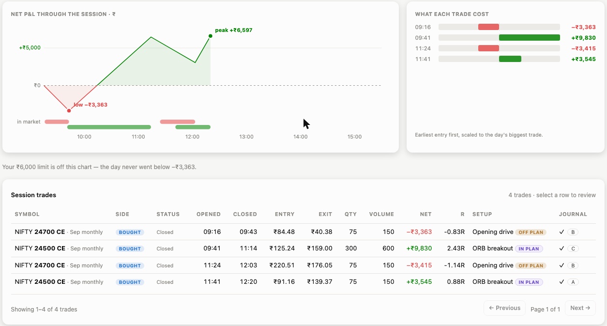Click the +₹5,000 axis label on the chart
Image resolution: width=607 pixels, height=326 pixels.
30,47
